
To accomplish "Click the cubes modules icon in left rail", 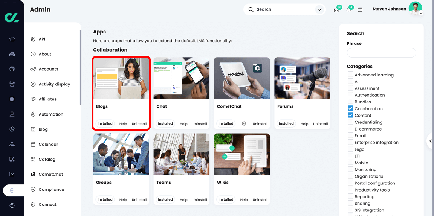I will point(12,54).
